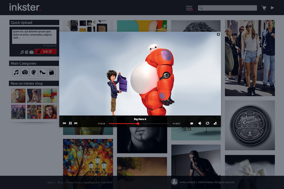Click the Big Hero 6 title

coord(140,119)
